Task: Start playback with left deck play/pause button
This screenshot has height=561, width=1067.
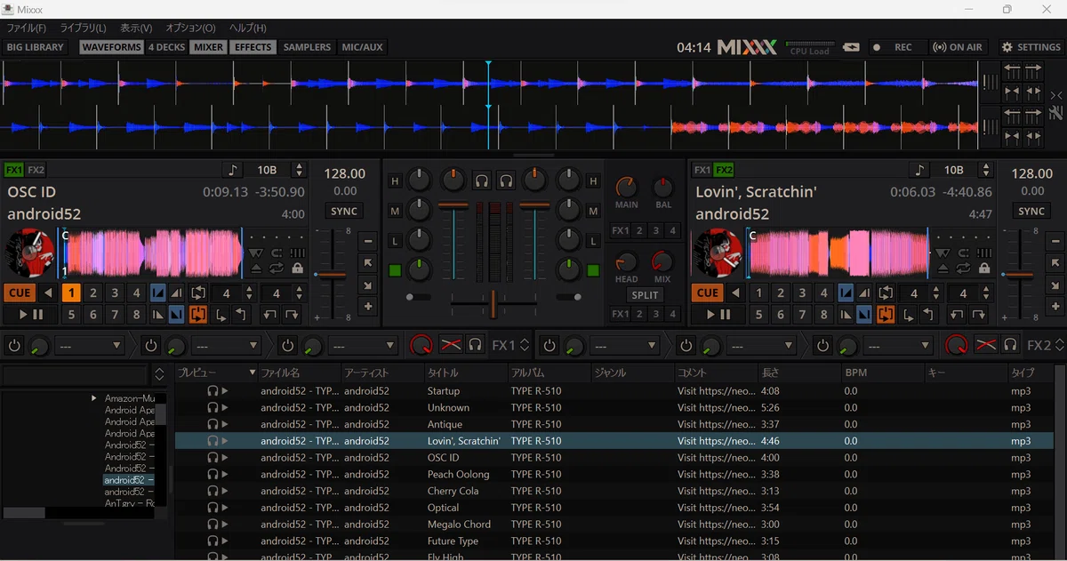Action: click(30, 314)
